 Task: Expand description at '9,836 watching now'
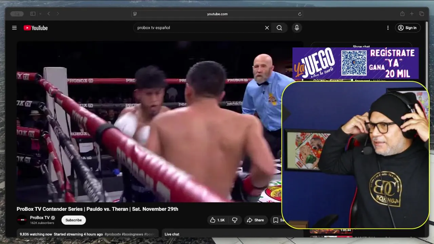click(36, 234)
